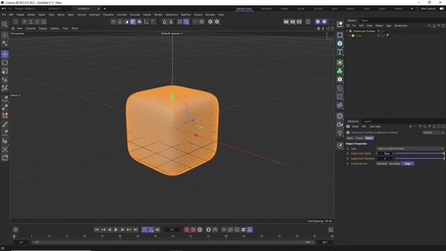Click the brush paint icon in right column
Screen dimensions: 446x251
340,146
